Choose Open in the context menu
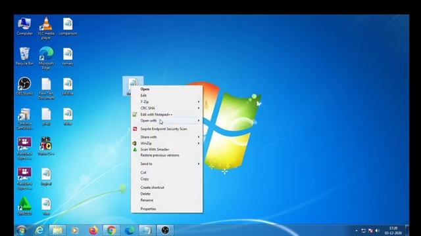The width and height of the screenshot is (421, 236). (x=166, y=89)
